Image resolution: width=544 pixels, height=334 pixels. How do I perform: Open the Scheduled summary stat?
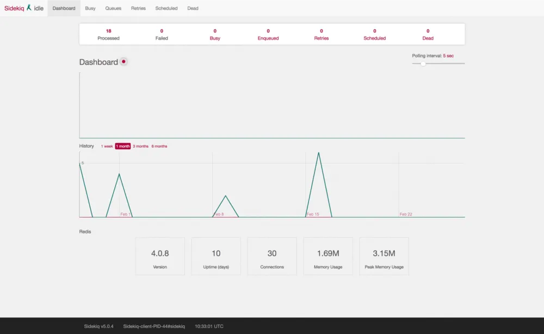[x=375, y=34]
